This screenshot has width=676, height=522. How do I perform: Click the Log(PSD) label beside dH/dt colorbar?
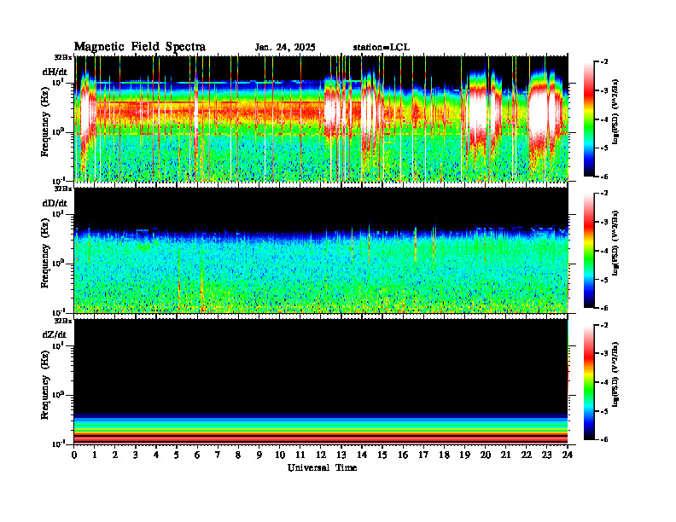click(x=615, y=112)
